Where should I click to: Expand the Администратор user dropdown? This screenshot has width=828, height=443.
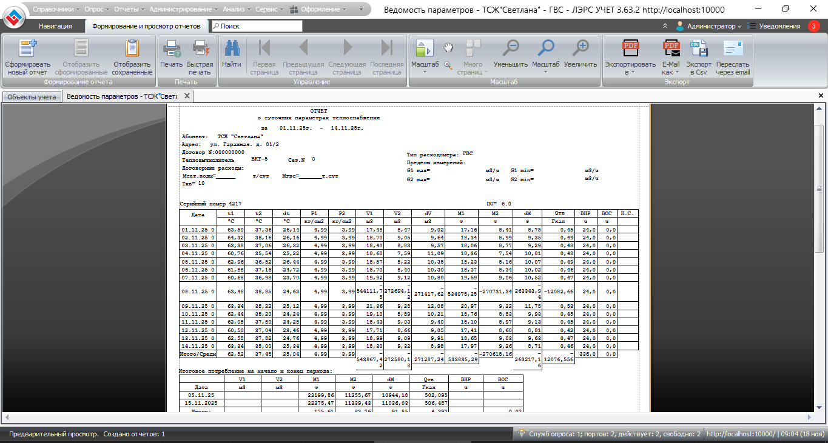click(709, 26)
